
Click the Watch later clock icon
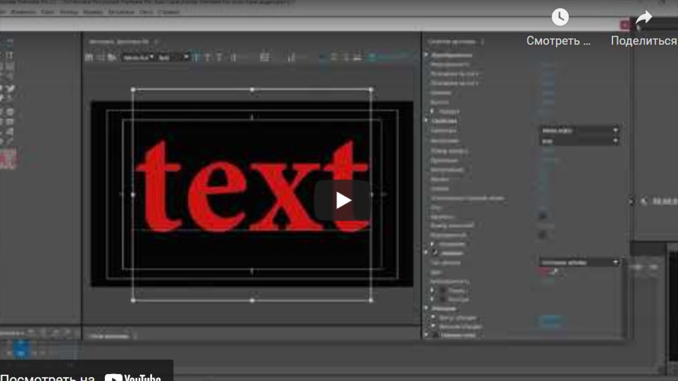[560, 17]
